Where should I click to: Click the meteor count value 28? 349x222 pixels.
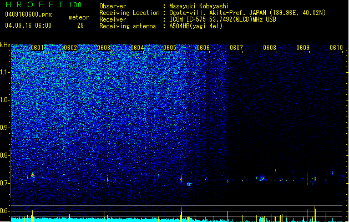click(x=80, y=26)
